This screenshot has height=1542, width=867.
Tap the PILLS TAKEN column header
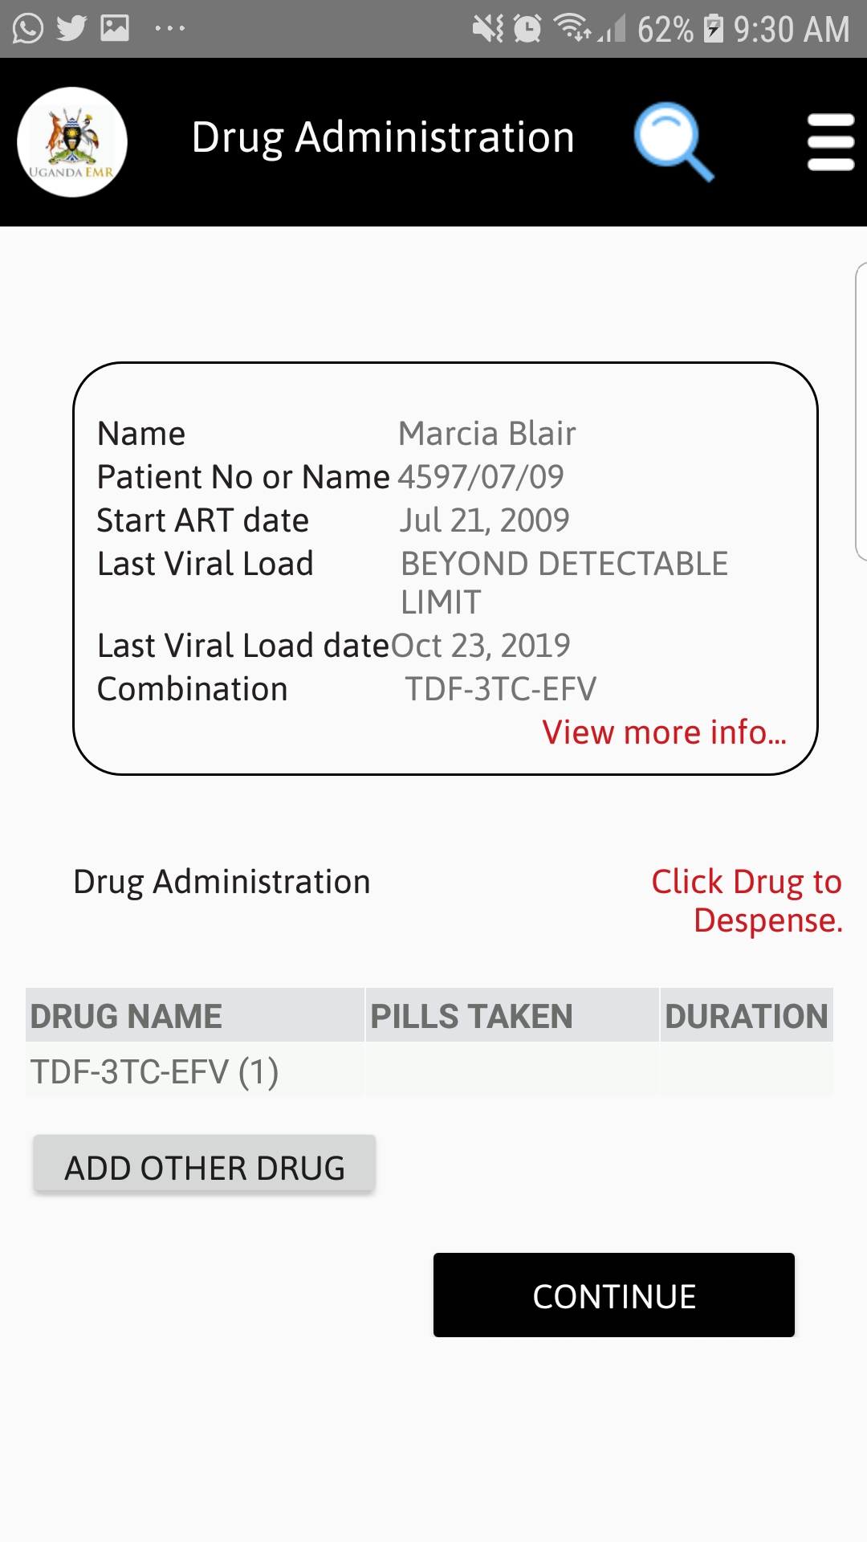pyautogui.click(x=471, y=1016)
